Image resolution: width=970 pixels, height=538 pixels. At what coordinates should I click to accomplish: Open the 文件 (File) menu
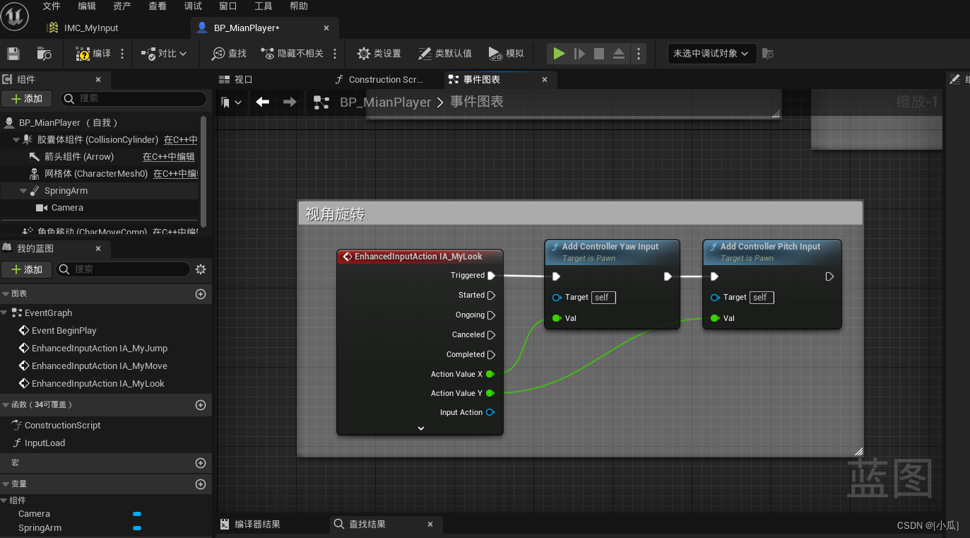click(52, 6)
